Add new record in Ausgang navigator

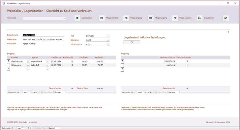[151, 92]
